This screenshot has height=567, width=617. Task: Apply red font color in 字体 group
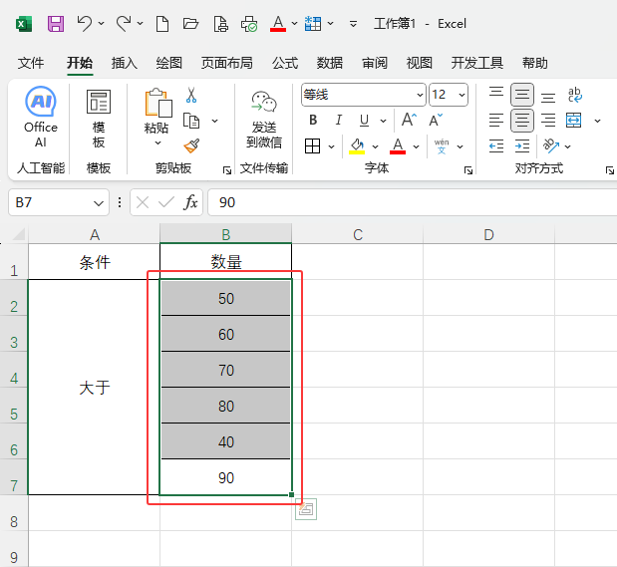(x=398, y=146)
